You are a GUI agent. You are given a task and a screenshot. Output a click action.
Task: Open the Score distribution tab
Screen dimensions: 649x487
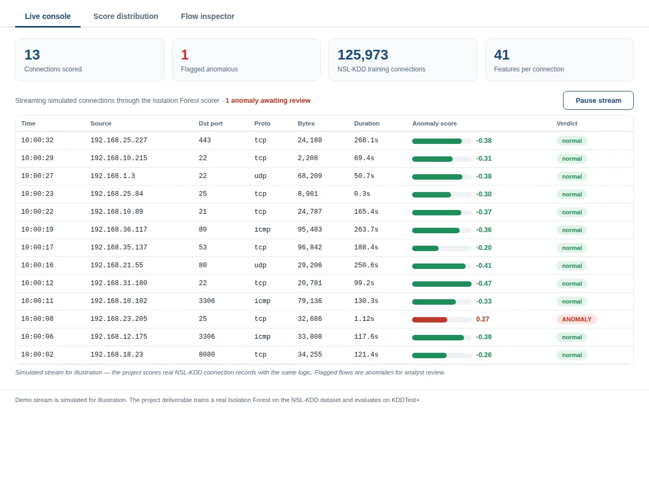point(126,16)
